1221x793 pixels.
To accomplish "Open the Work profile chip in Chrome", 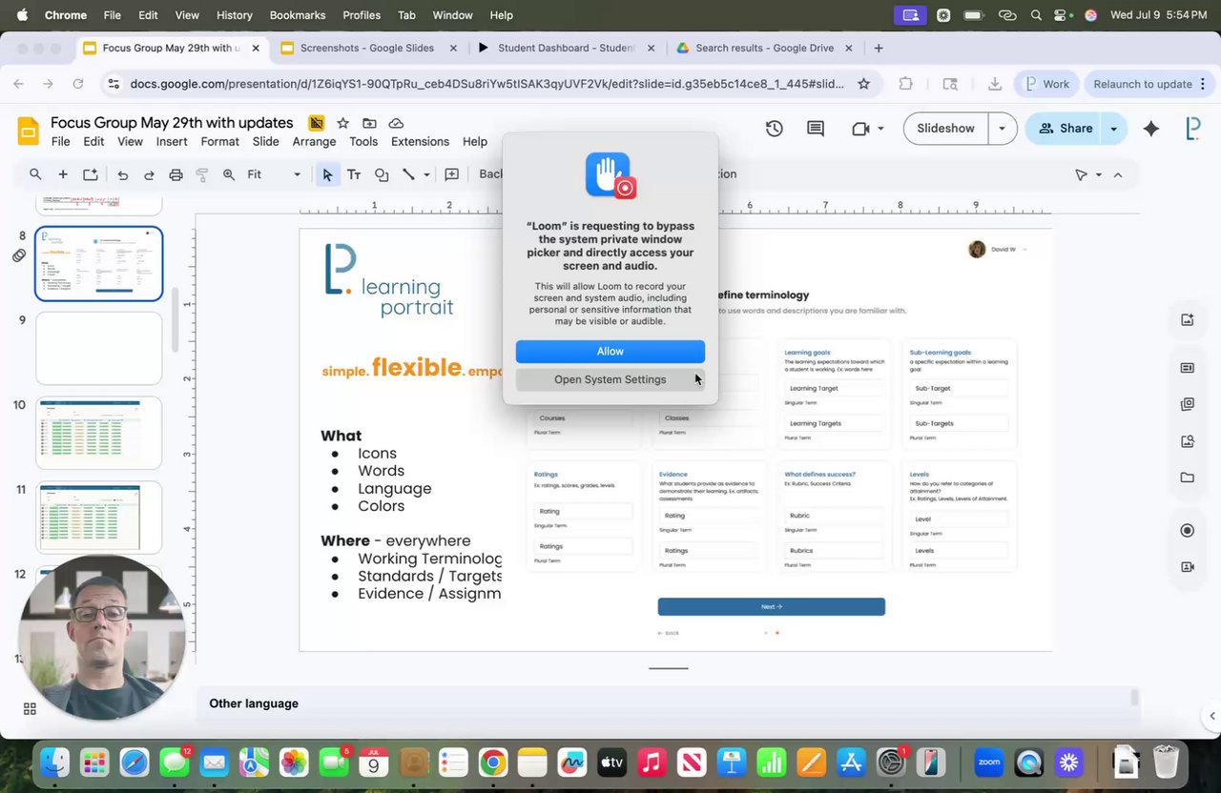I will pos(1045,84).
